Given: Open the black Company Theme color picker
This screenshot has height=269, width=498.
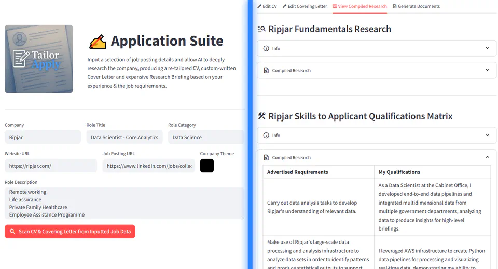Looking at the screenshot, I should click(x=207, y=166).
